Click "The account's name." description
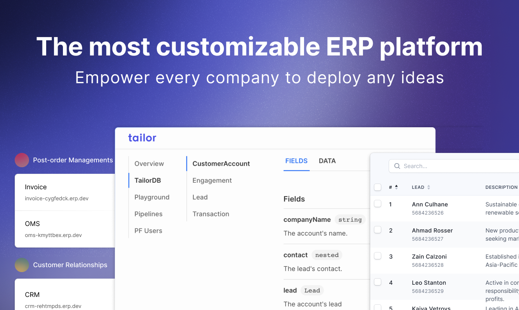The width and height of the screenshot is (519, 310). [x=315, y=233]
